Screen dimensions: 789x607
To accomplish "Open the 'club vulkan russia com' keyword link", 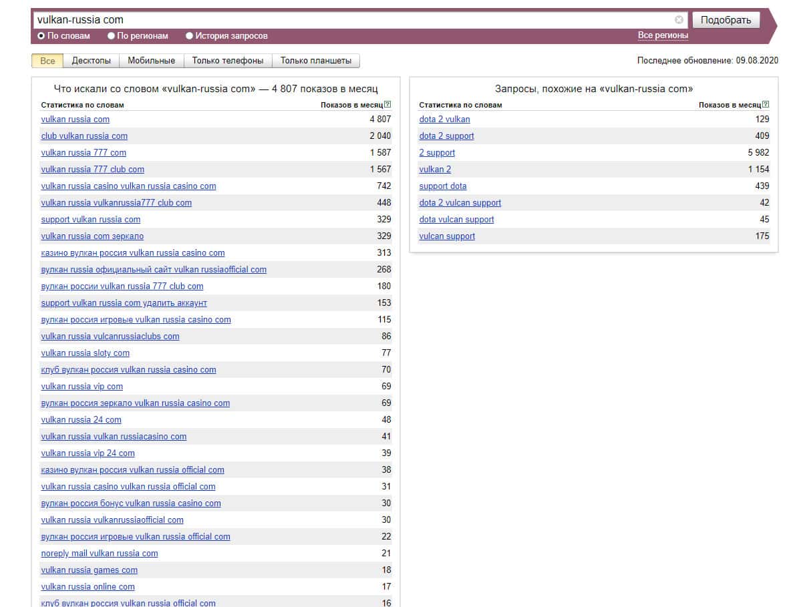I will [84, 136].
